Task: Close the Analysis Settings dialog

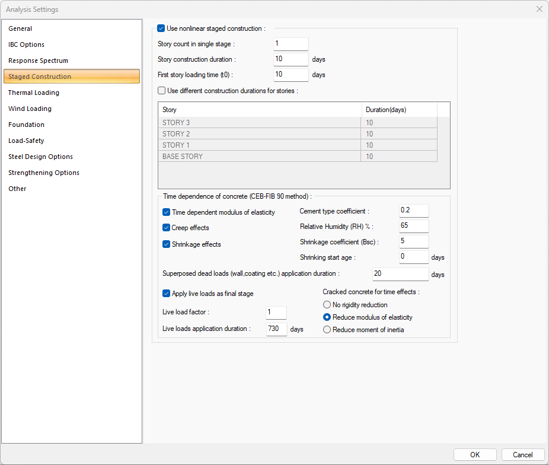Action: (539, 9)
